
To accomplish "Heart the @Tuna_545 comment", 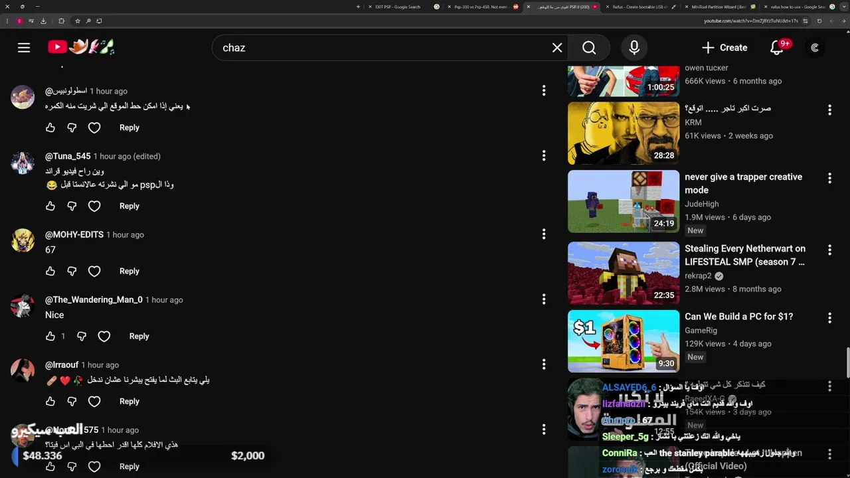I will point(94,206).
